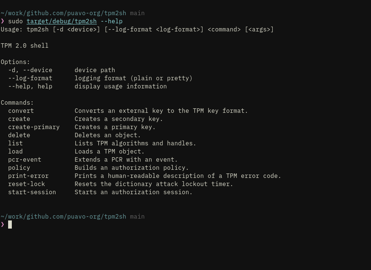Click the create-primary command name
This screenshot has width=371, height=270.
(x=34, y=127)
